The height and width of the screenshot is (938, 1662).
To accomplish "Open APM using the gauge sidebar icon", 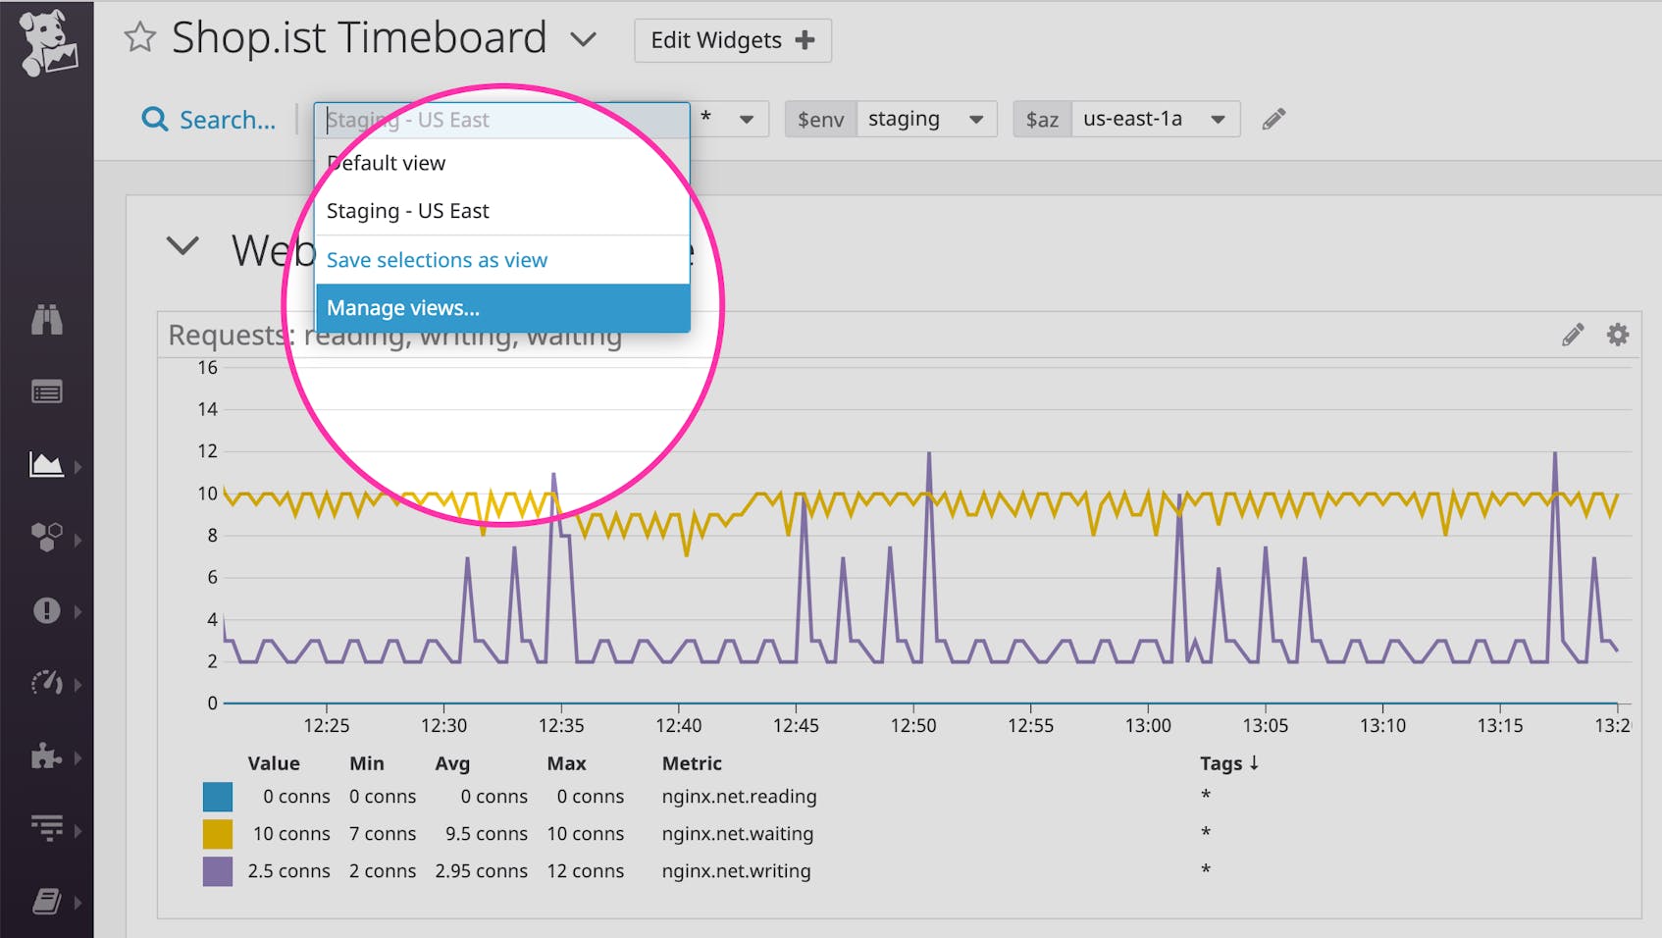I will pyautogui.click(x=47, y=683).
